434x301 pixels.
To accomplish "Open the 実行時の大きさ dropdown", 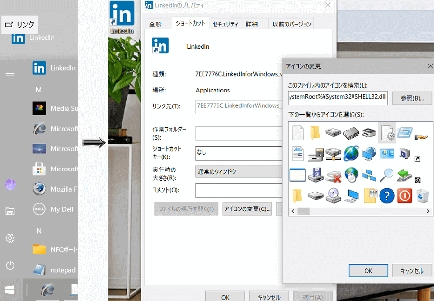I will coord(239,171).
